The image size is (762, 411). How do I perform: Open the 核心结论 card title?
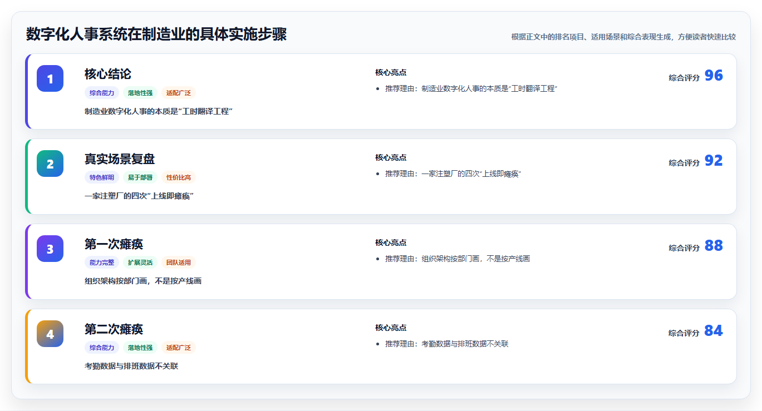coord(108,74)
